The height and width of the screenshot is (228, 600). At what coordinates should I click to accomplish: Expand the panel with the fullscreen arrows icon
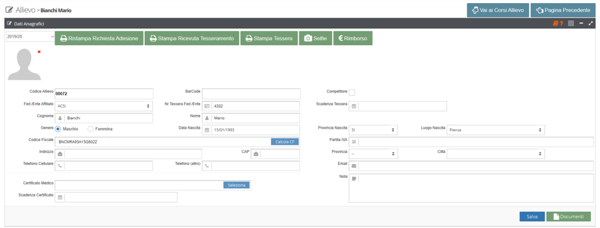tap(590, 24)
